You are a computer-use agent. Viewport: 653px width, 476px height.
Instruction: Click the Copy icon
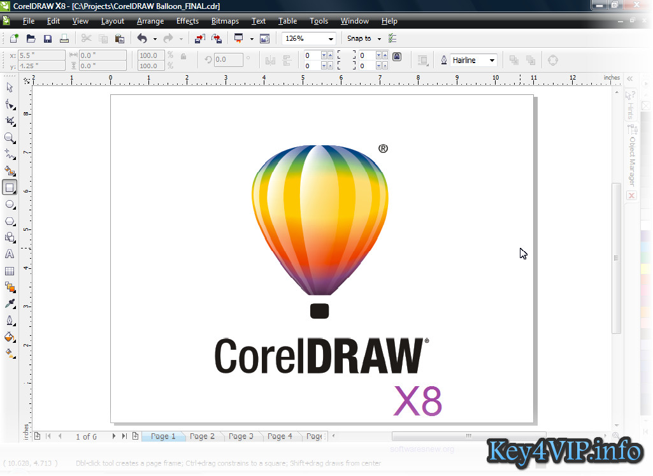(x=103, y=39)
